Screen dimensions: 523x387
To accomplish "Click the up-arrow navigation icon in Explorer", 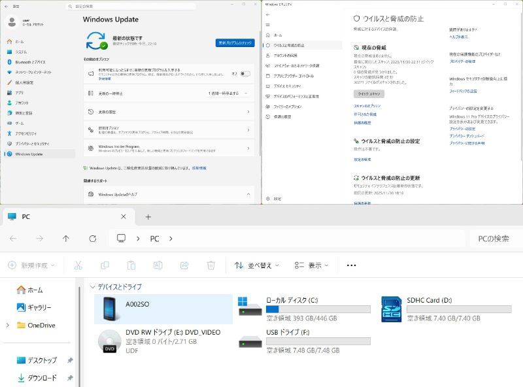I will pos(66,239).
